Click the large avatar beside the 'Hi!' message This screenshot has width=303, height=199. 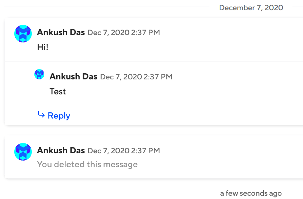pos(23,34)
